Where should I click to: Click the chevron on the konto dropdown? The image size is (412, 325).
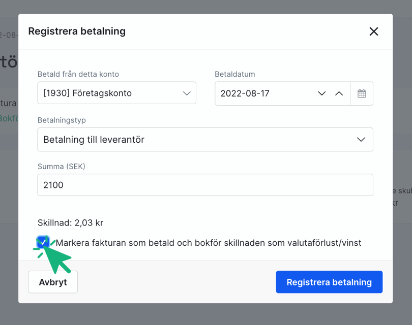point(186,93)
